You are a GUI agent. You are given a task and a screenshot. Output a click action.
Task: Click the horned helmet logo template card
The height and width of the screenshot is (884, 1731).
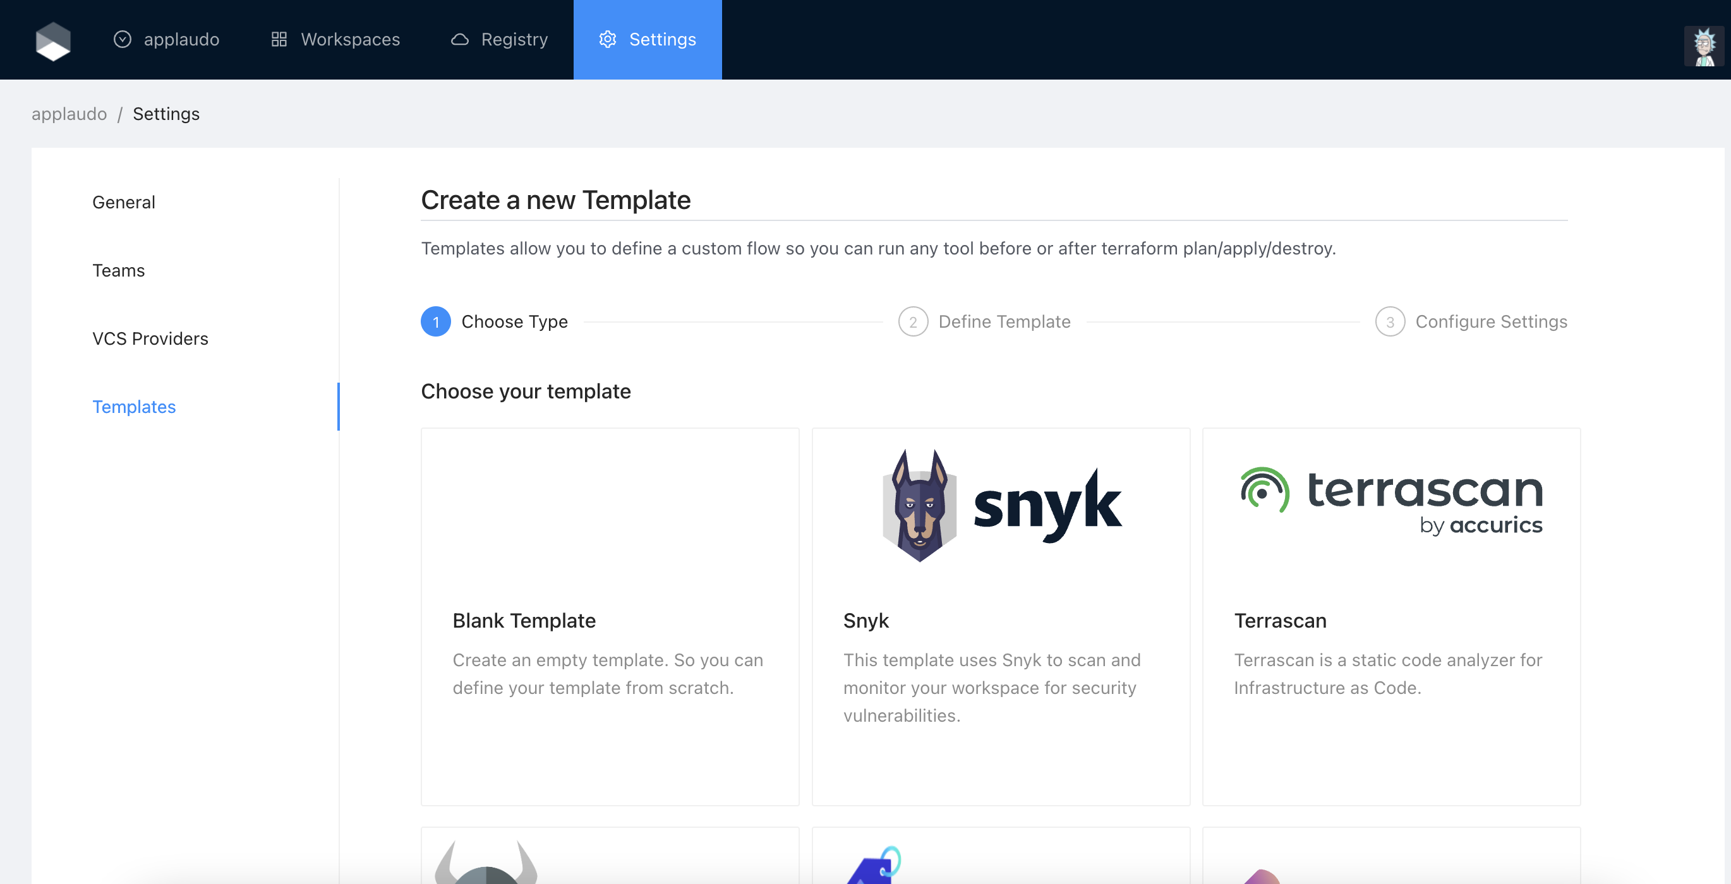click(610, 856)
